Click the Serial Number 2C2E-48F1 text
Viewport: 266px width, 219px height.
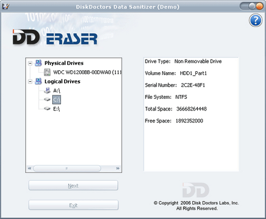175,85
